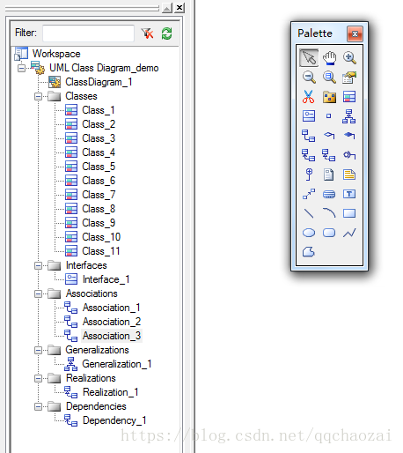Select Association_1 in the tree
403x453 pixels.
[112, 308]
